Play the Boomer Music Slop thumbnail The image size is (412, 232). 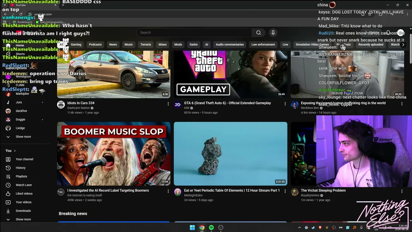tap(114, 154)
